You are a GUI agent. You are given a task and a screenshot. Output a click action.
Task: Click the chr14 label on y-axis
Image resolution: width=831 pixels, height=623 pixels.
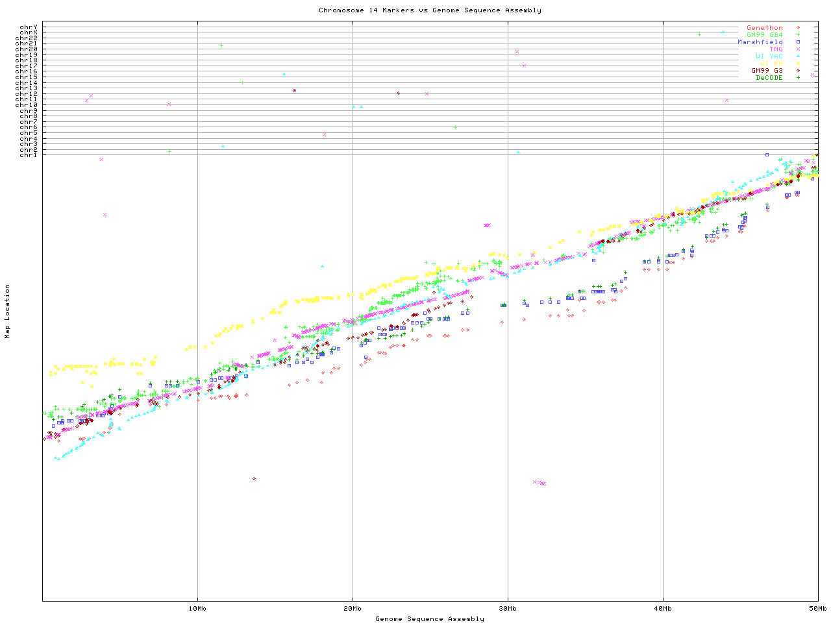click(x=27, y=83)
